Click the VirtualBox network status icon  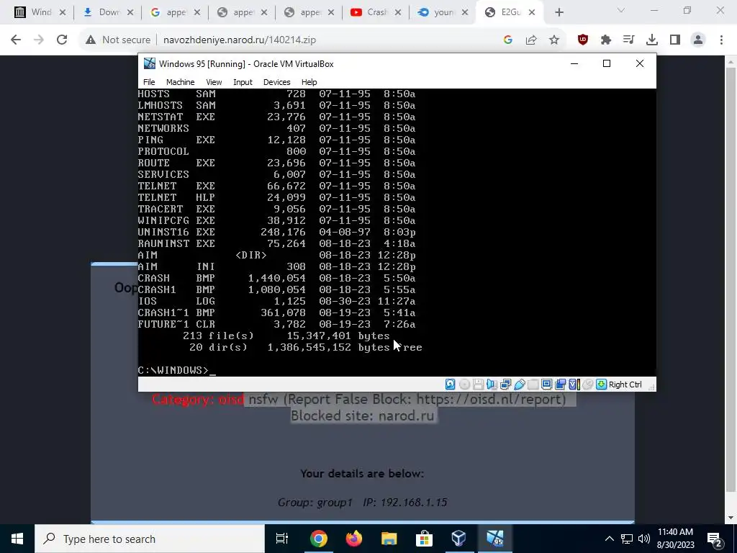tap(505, 385)
